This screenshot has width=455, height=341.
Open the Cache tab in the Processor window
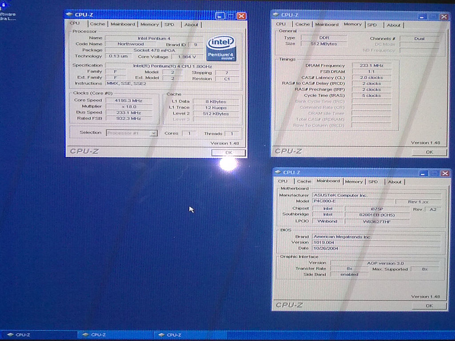[97, 24]
